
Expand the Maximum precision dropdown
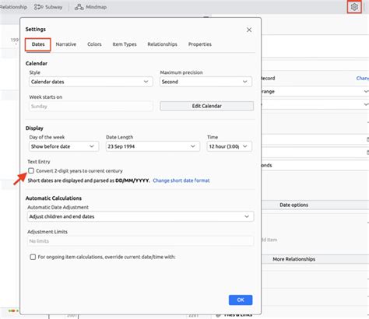[206, 82]
